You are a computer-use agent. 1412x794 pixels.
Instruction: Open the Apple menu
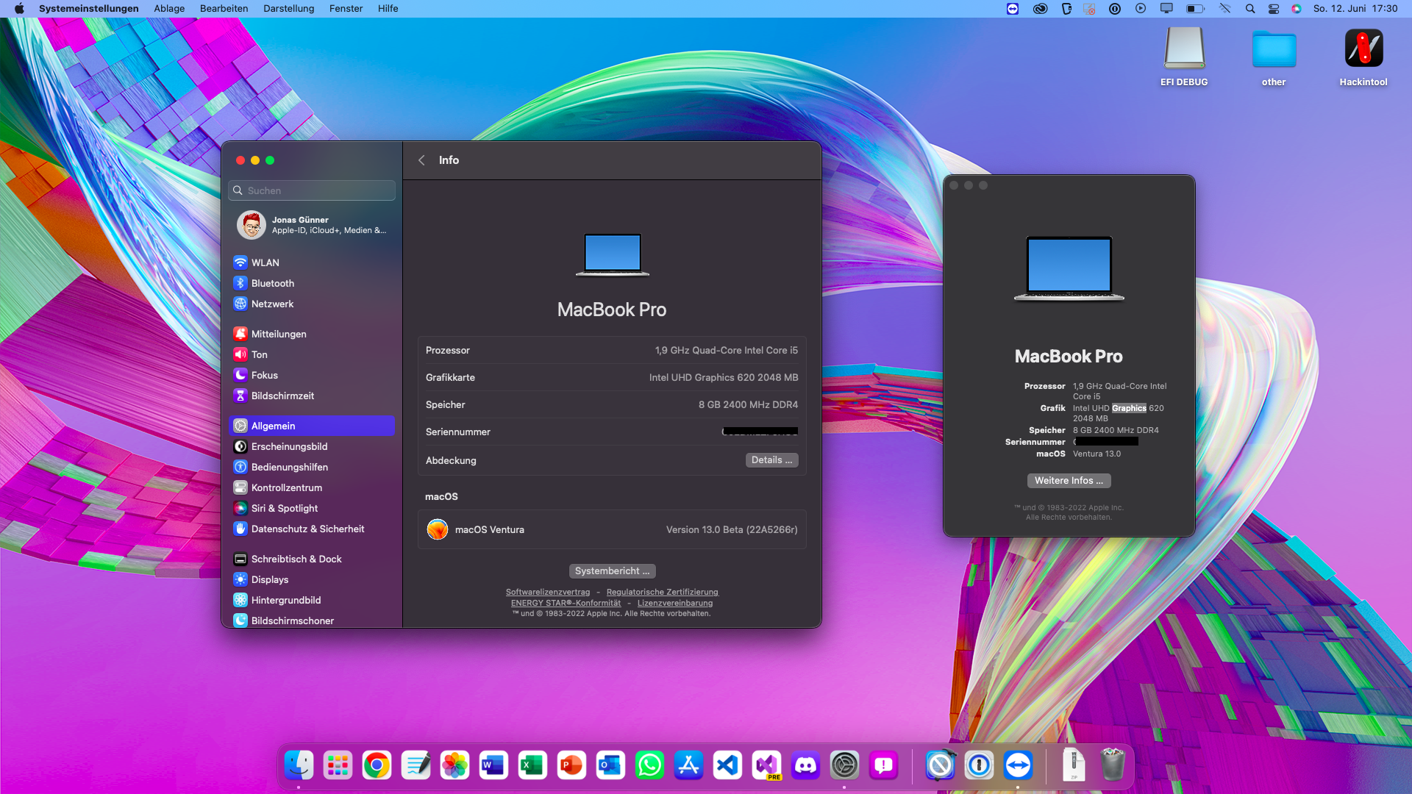[x=19, y=9]
